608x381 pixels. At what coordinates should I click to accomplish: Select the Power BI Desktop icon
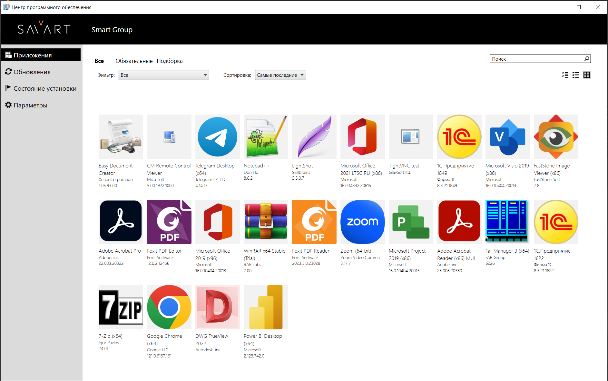click(x=266, y=307)
